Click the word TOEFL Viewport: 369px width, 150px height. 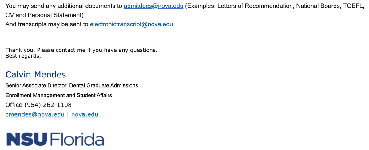353,6
